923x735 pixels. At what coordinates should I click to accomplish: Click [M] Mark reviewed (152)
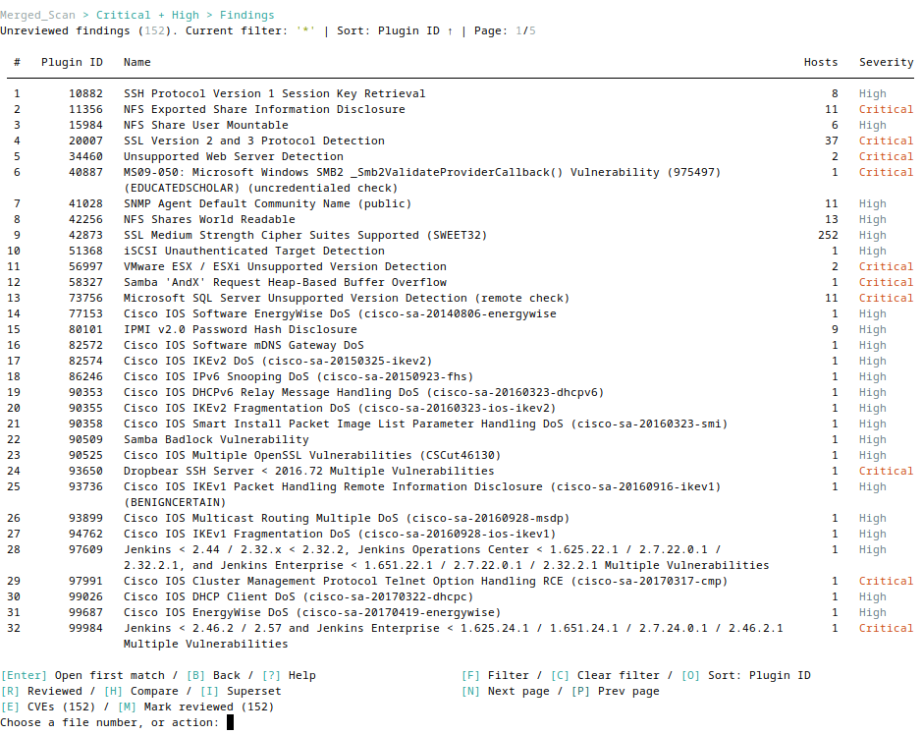[x=196, y=707]
